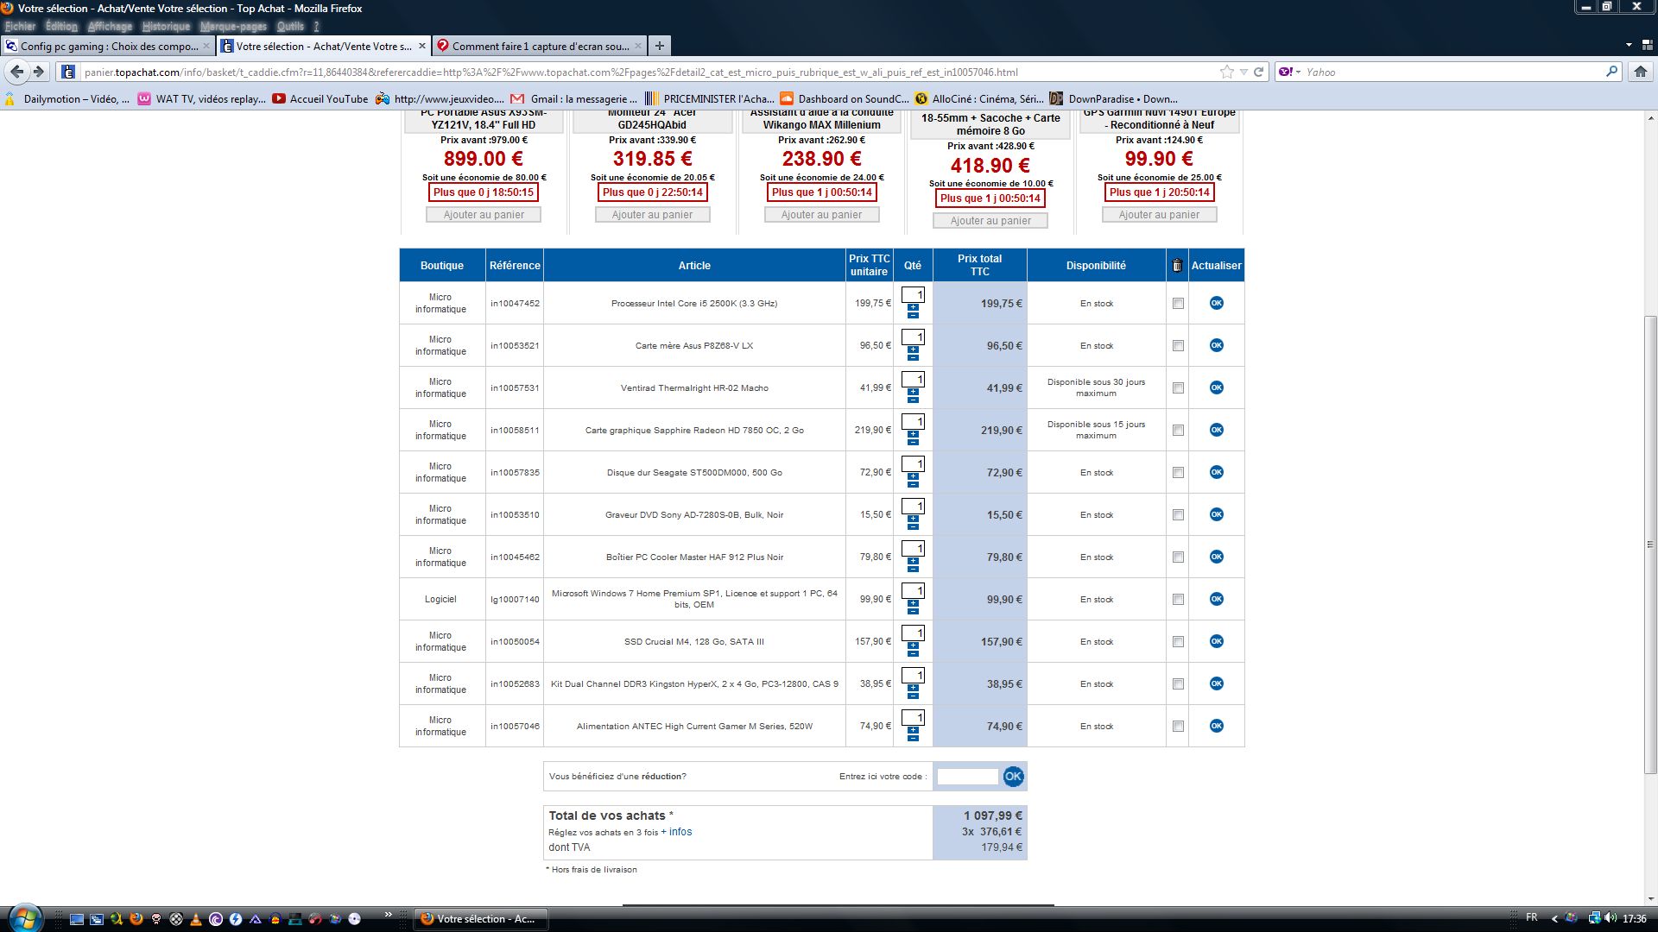Screen dimensions: 1658x932
Task: Go to Firefox home page icon
Action: tap(1640, 72)
